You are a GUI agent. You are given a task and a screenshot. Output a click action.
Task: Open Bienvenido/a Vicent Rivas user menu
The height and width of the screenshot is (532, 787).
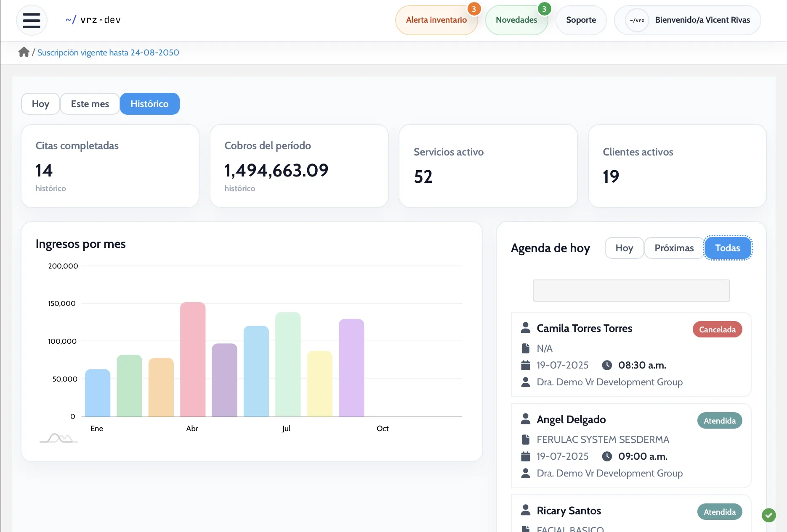click(x=688, y=20)
